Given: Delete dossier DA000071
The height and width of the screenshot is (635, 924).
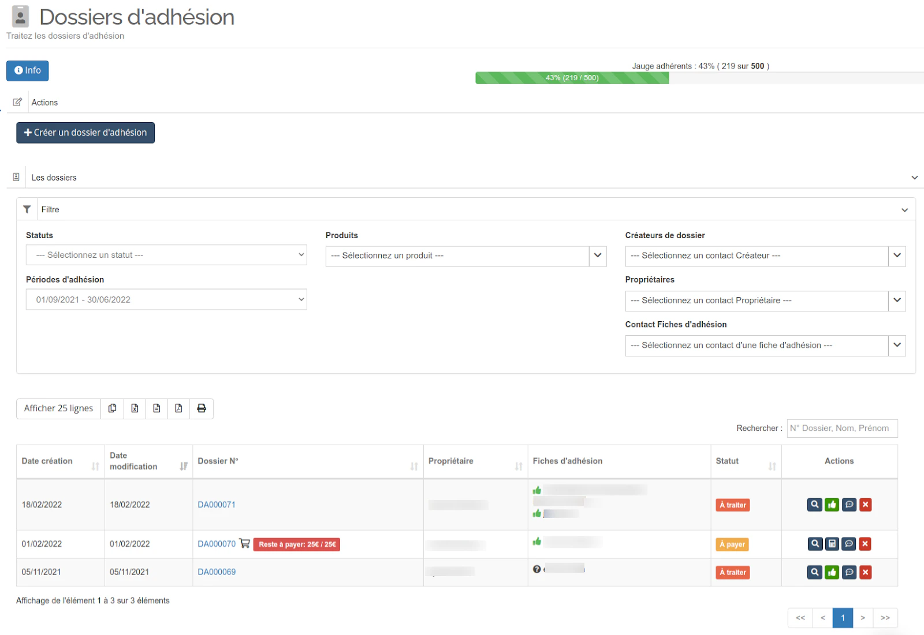Looking at the screenshot, I should (x=865, y=505).
